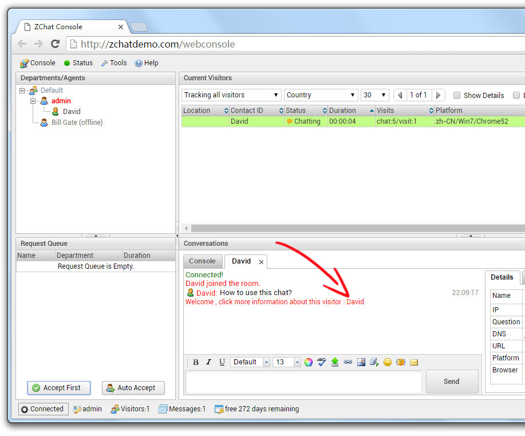525x436 pixels.
Task: Open the Help menu
Action: pyautogui.click(x=147, y=63)
